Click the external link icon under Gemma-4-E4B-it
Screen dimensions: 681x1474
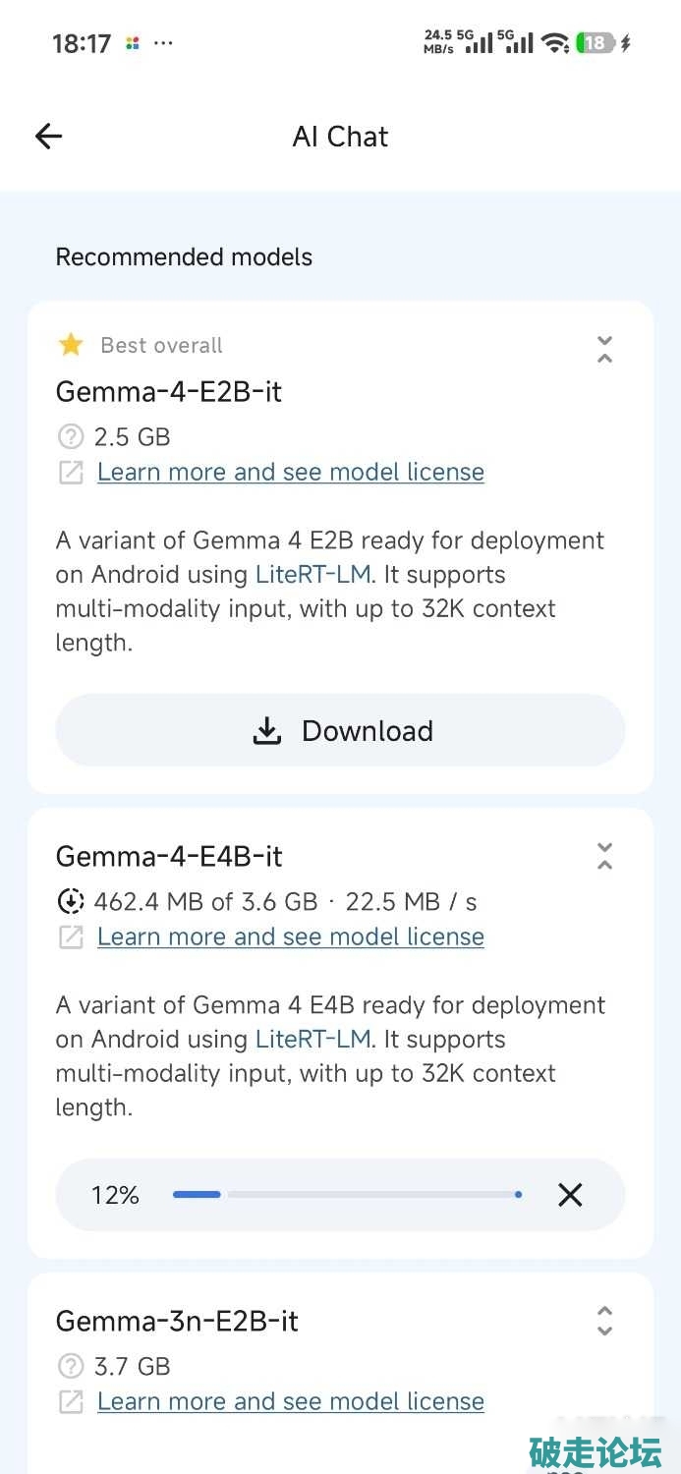click(71, 937)
